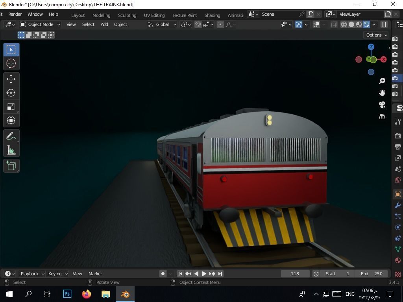Screen dimensions: 403x302
Task: Open the Object Data properties tab
Action: [x=397, y=249]
